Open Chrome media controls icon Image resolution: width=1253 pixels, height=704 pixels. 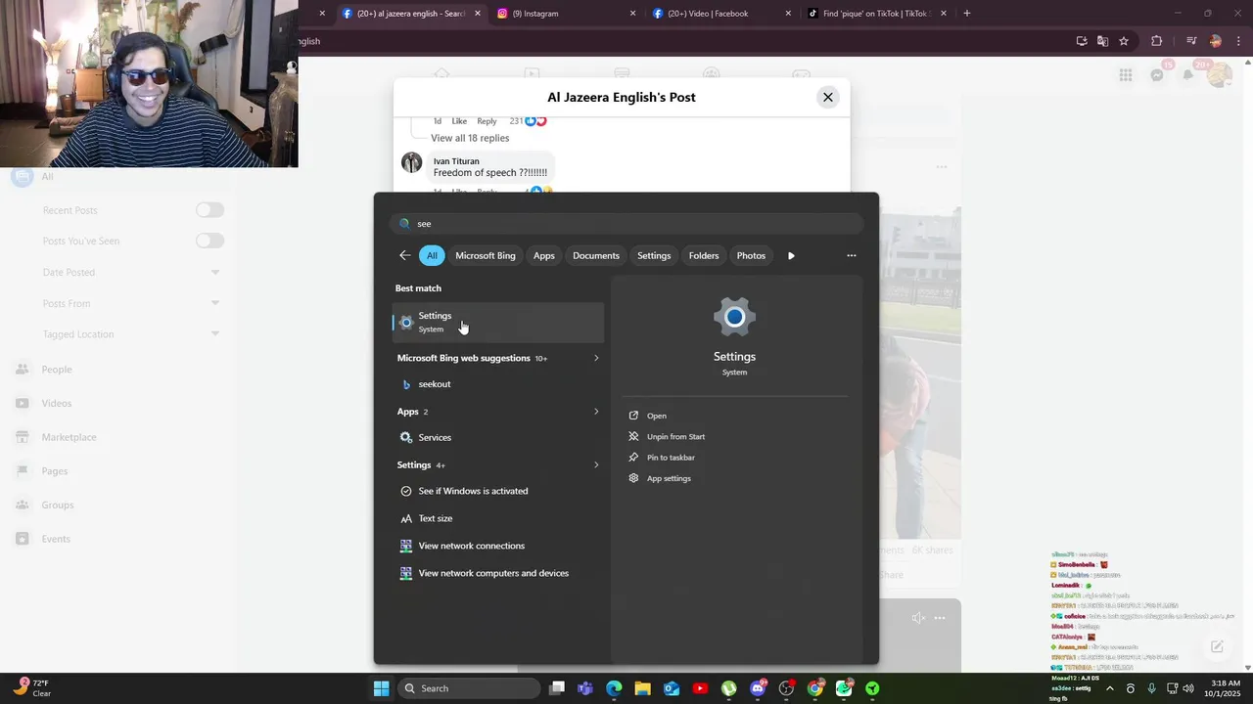1191,41
